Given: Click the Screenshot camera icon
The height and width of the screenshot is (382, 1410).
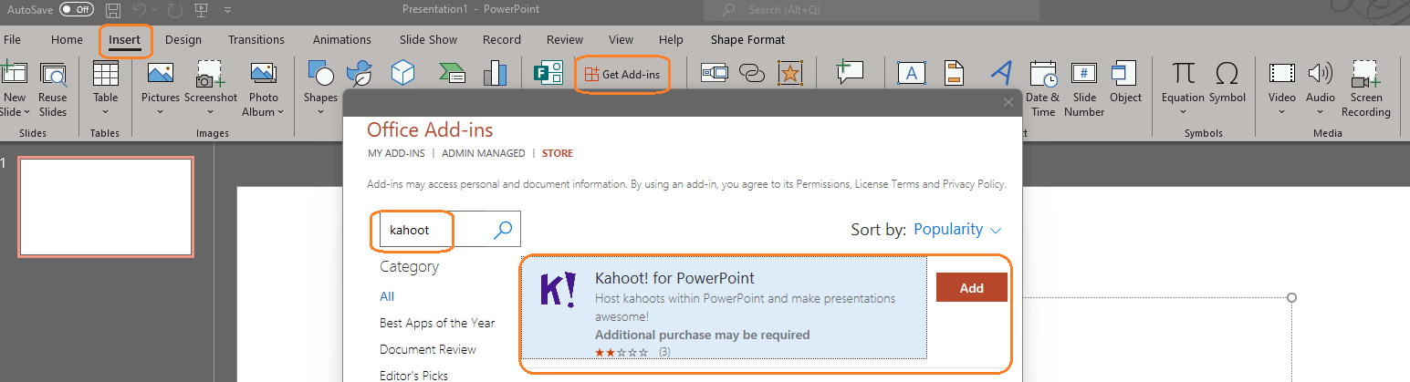Looking at the screenshot, I should [211, 75].
